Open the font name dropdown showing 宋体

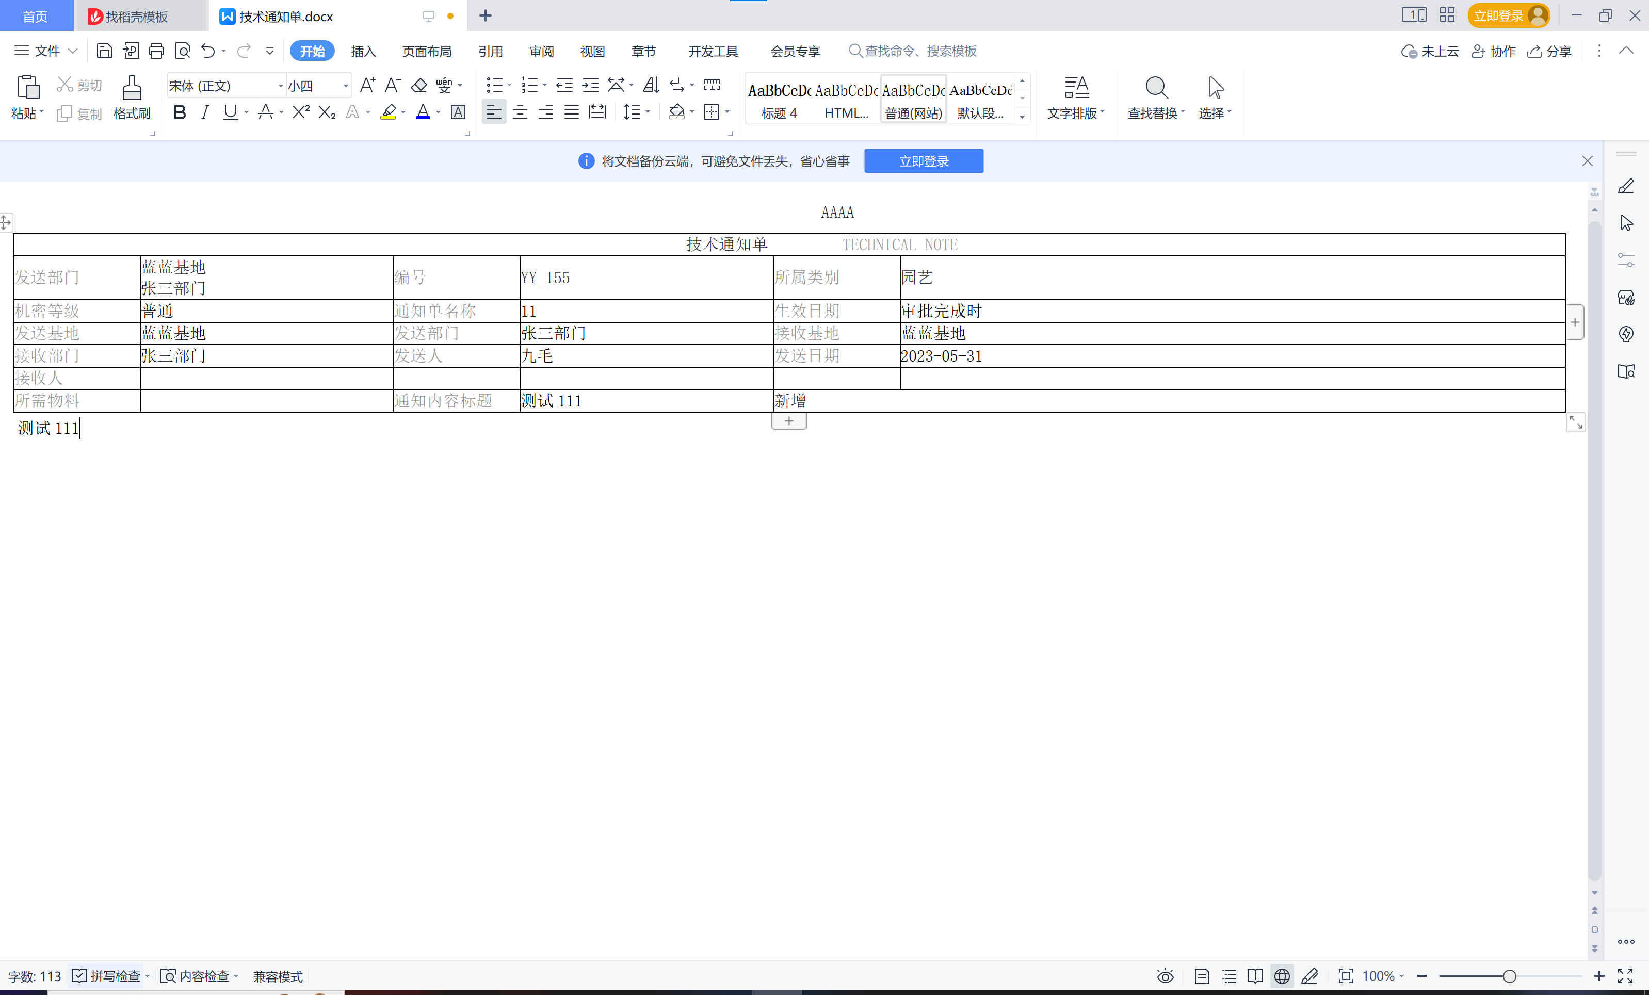pos(279,86)
